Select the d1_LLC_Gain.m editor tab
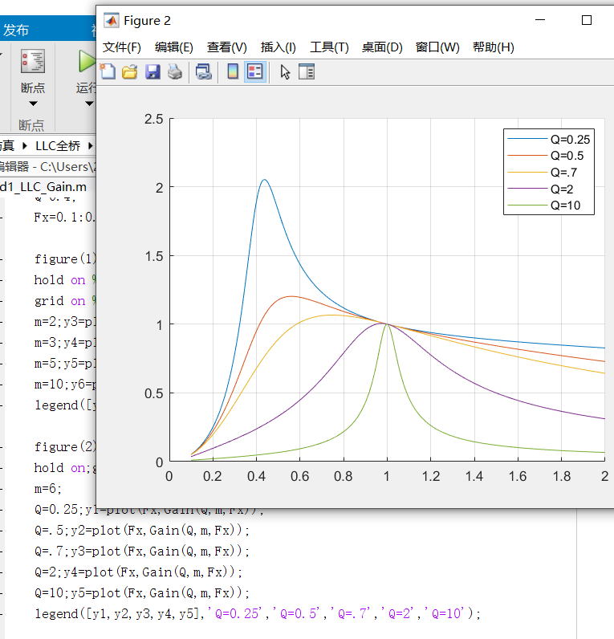Image resolution: width=614 pixels, height=639 pixels. [x=43, y=187]
